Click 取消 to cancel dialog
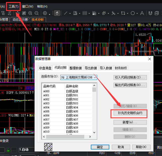 coord(121,147)
